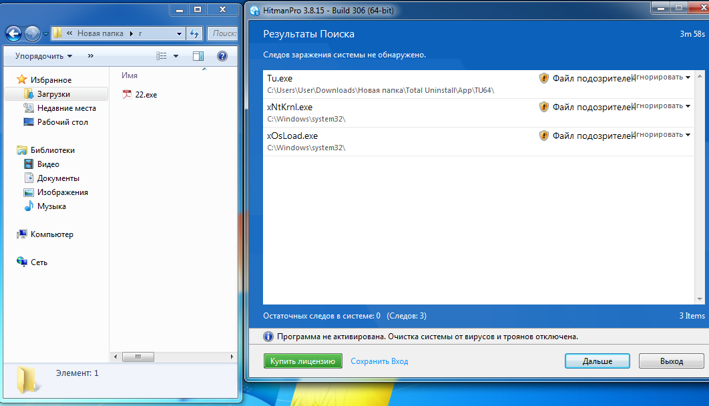The image size is (709, 406).
Task: Select the Tu.exe result row
Action: pos(478,84)
